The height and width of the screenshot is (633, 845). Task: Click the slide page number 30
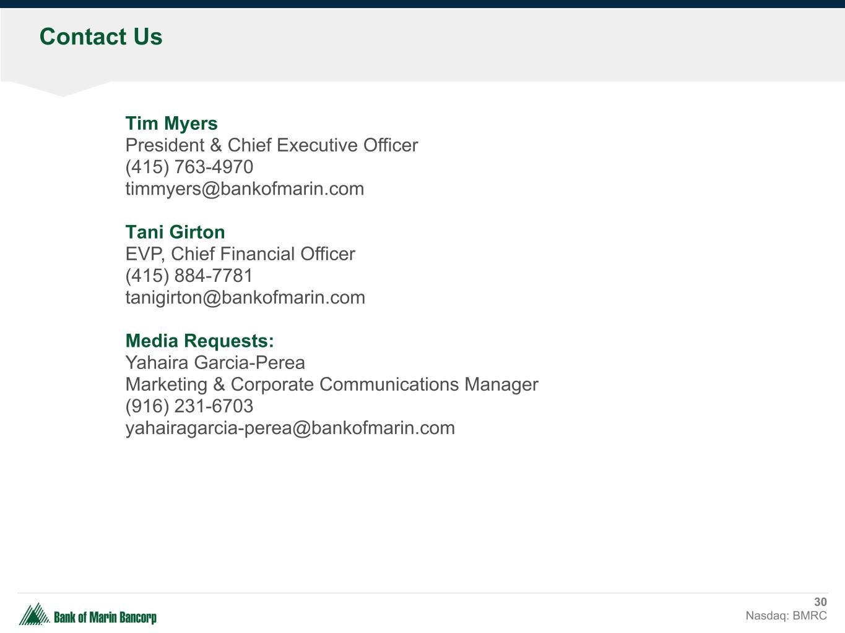click(x=820, y=602)
